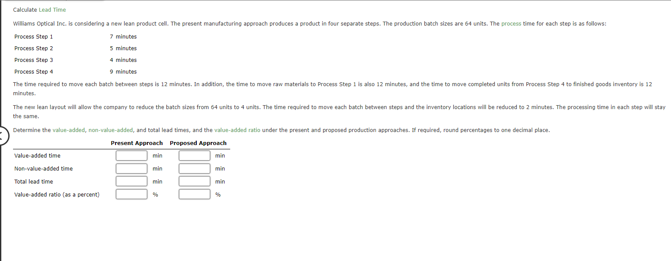Click the Present Approach percent ratio field
The height and width of the screenshot is (261, 671).
(x=131, y=194)
